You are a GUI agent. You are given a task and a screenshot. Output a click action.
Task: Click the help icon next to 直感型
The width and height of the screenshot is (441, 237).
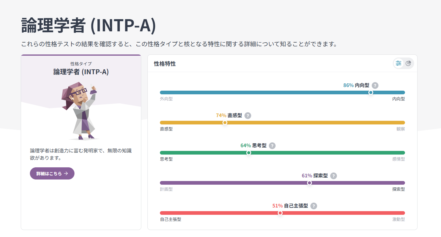coord(248,116)
